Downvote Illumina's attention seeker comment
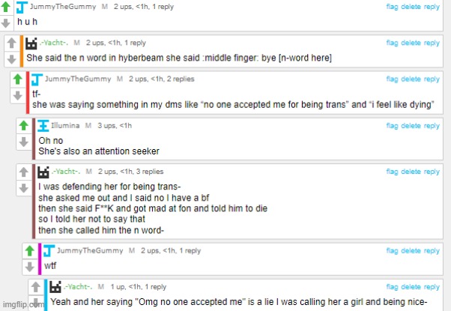 tap(23, 142)
